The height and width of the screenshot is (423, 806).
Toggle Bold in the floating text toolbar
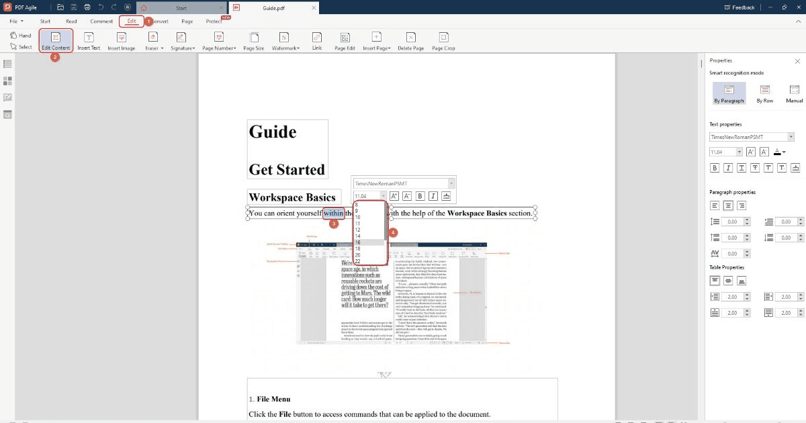(x=420, y=196)
